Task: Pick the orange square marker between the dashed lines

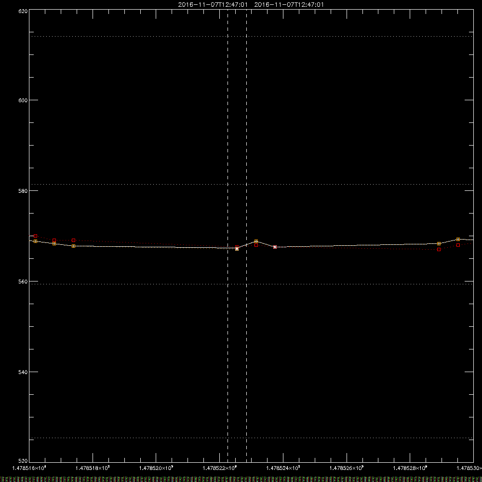Action: [237, 249]
